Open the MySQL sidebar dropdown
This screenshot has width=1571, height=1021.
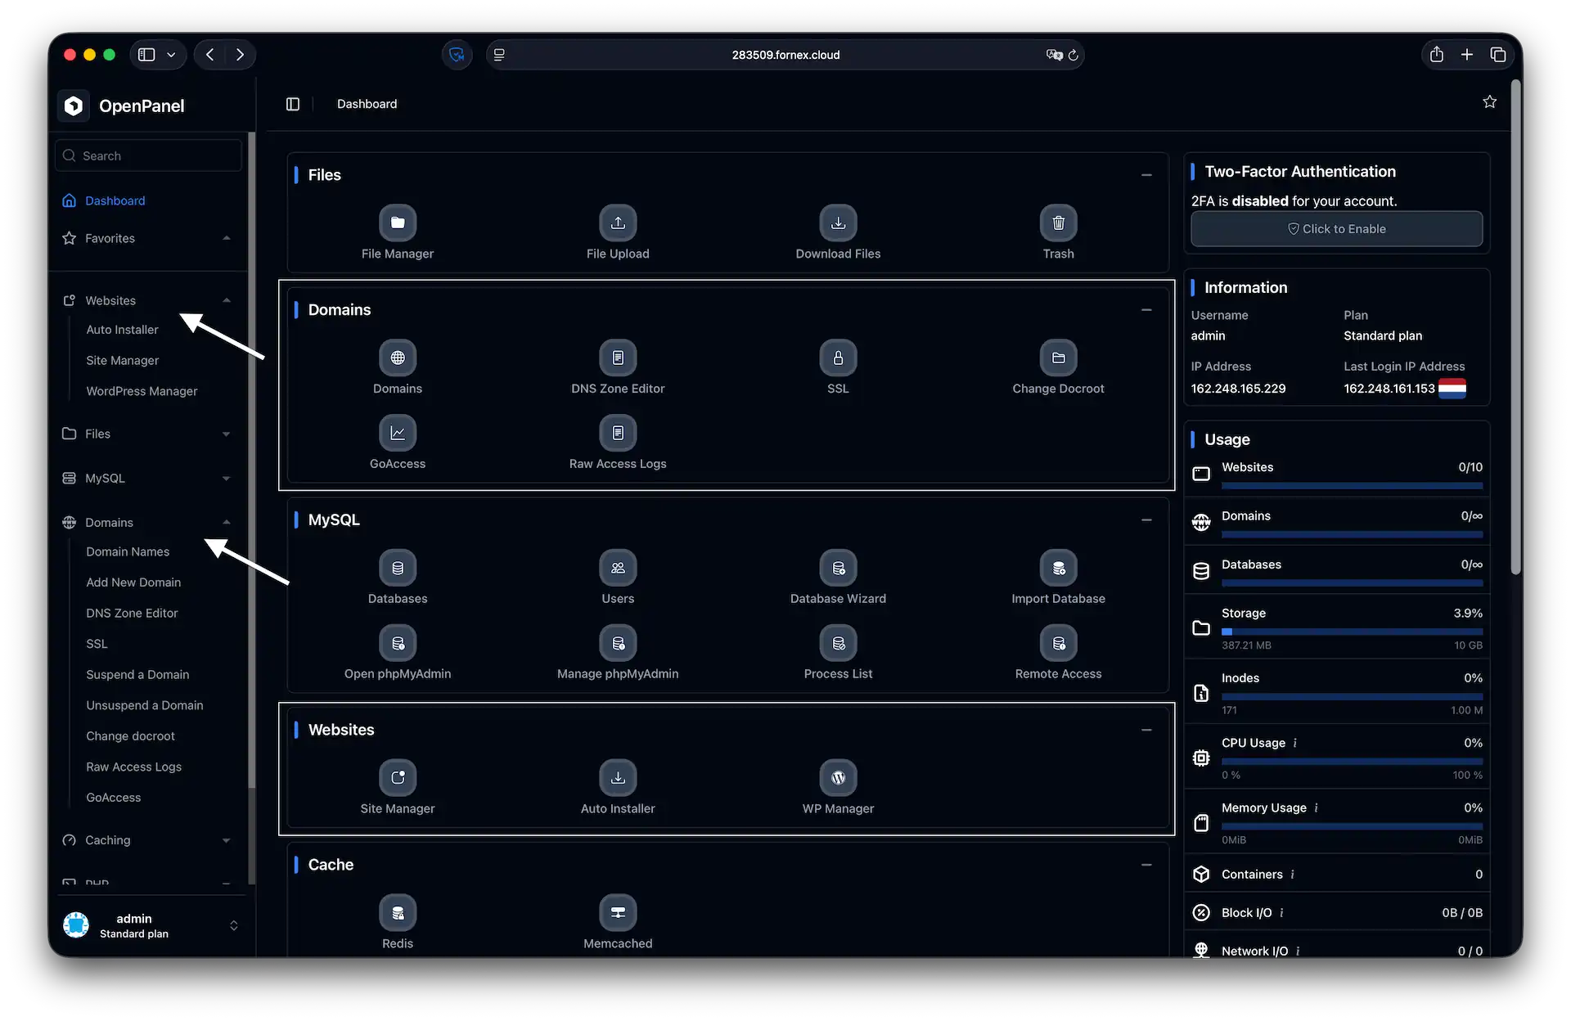coord(227,478)
